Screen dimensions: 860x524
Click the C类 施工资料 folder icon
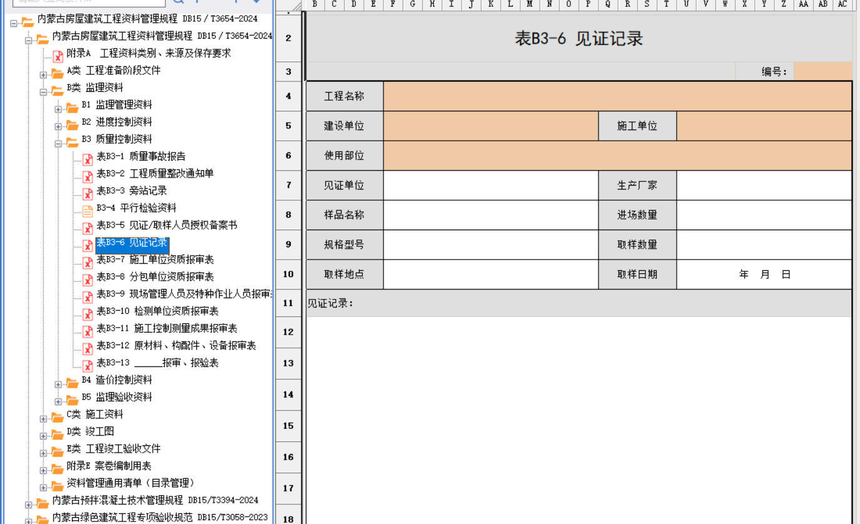click(x=58, y=416)
